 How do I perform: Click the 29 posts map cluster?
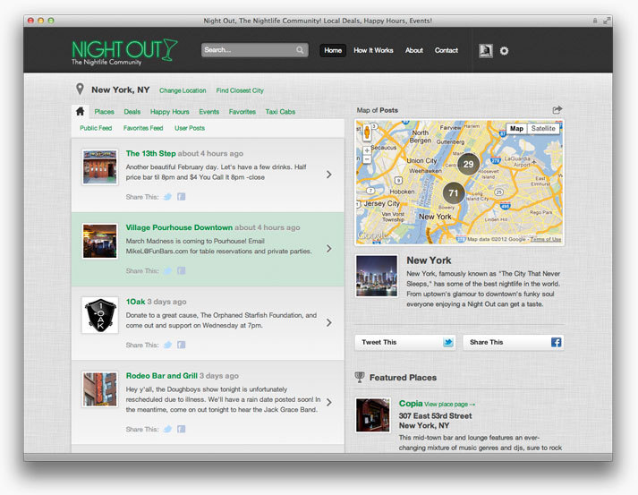point(468,164)
